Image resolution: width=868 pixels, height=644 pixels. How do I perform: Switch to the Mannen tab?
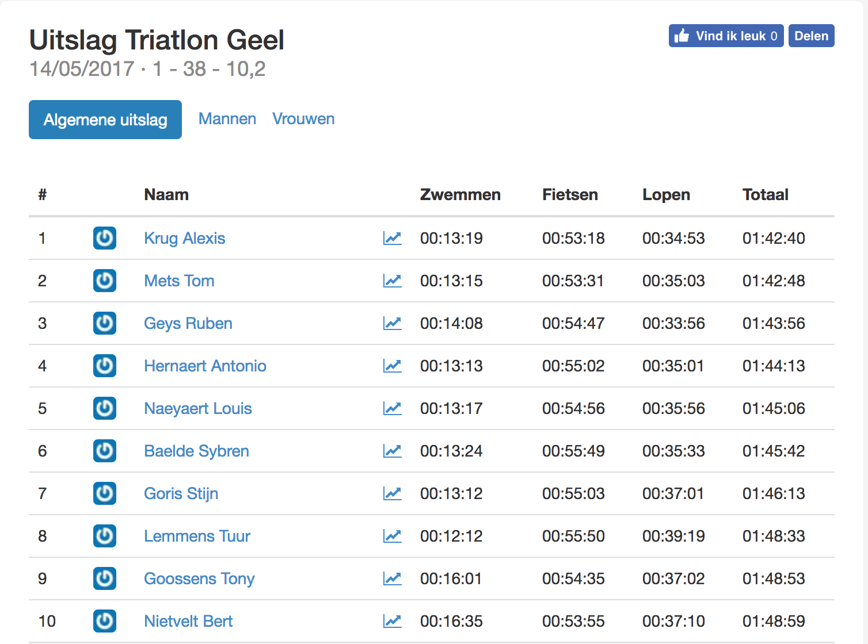tap(227, 119)
